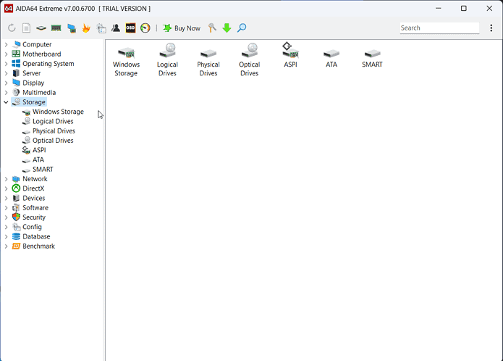Select Security in the sidebar tree

(x=34, y=217)
